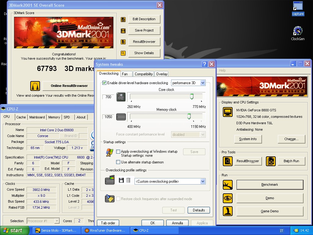Click OK in System tweaks dialog
The image size is (313, 235).
(x=153, y=223)
